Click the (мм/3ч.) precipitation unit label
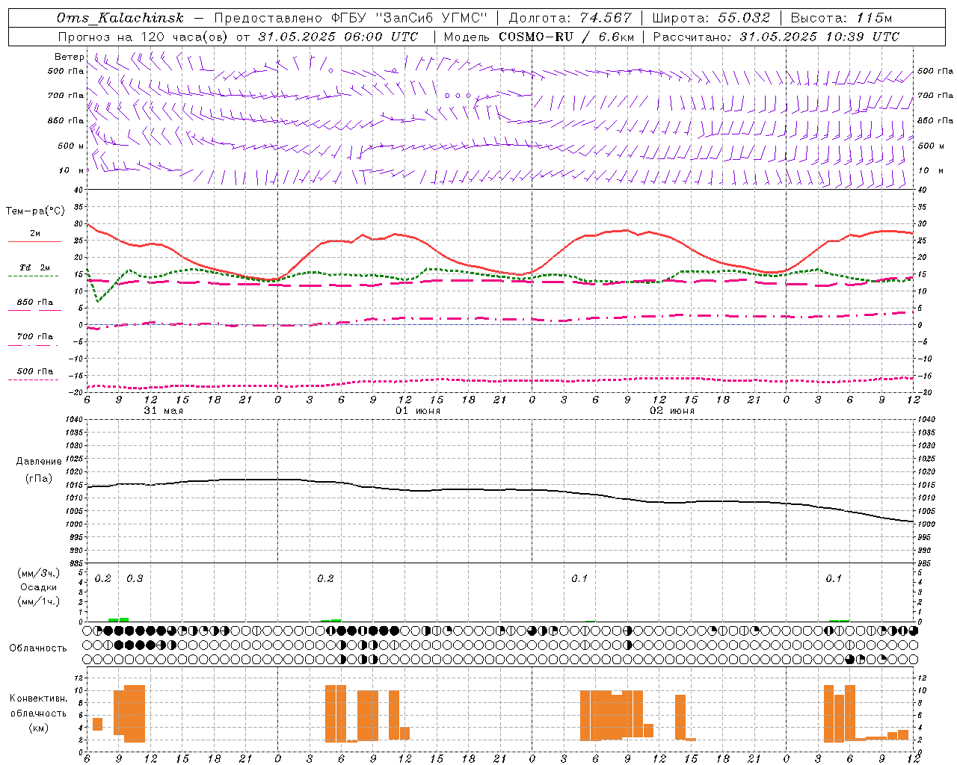This screenshot has height=765, width=957. [x=39, y=574]
